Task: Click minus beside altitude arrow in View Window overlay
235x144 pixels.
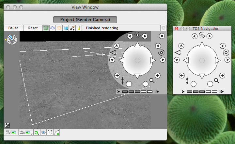Action: [129, 84]
